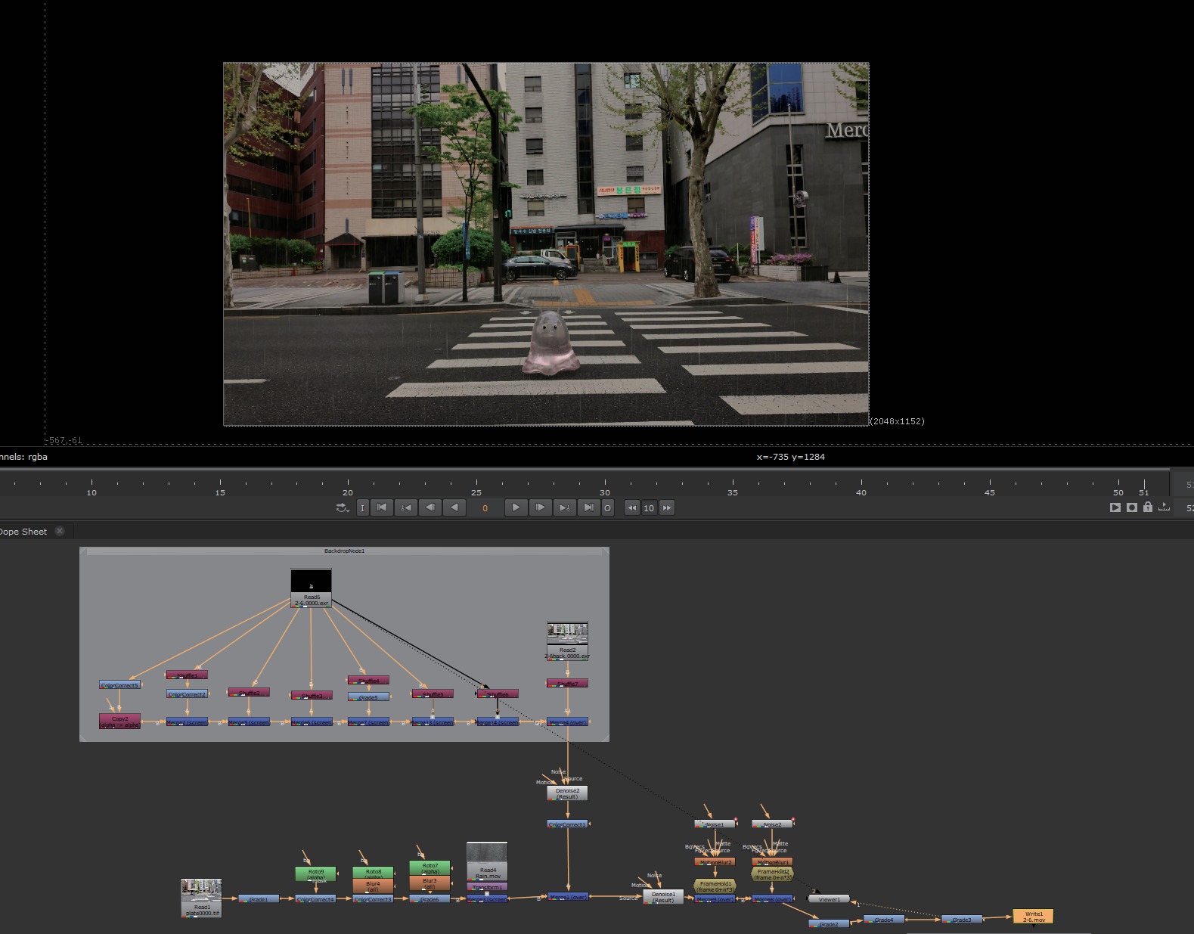The image size is (1194, 934).
Task: Set the out point with the O button
Action: (x=607, y=507)
